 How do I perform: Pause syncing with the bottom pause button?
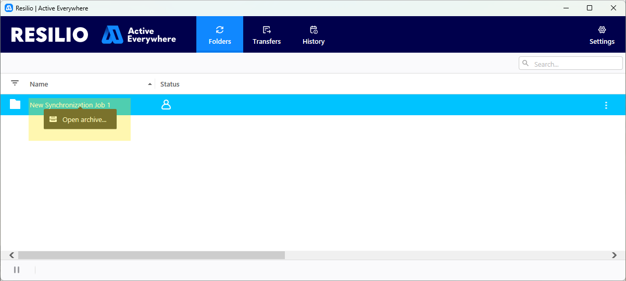[x=17, y=270]
